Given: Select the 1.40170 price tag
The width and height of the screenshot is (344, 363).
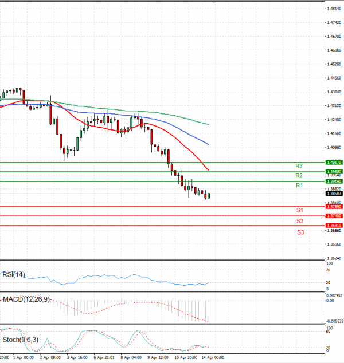Looking at the screenshot, I should [x=334, y=163].
